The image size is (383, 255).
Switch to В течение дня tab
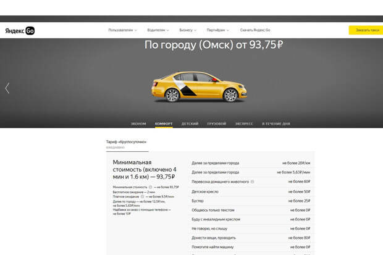click(276, 123)
